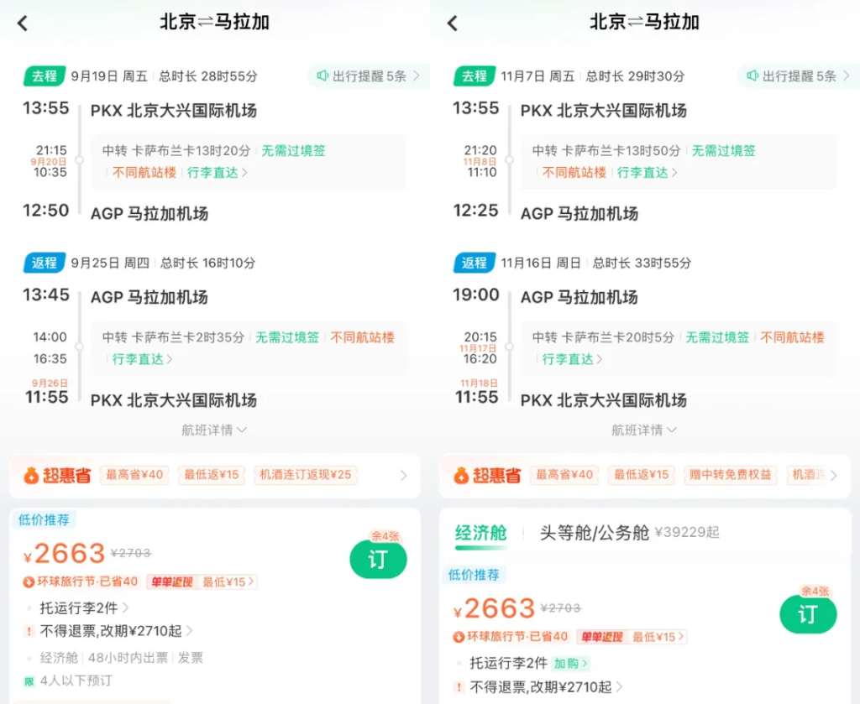
Task: Tap the 余4张 badge on the right 订 button
Action: tap(815, 591)
